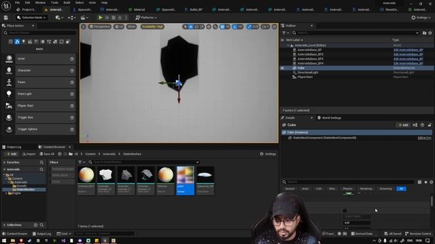Activate the Translate gizmo tool
This screenshot has width=435, height=244.
tap(190, 26)
